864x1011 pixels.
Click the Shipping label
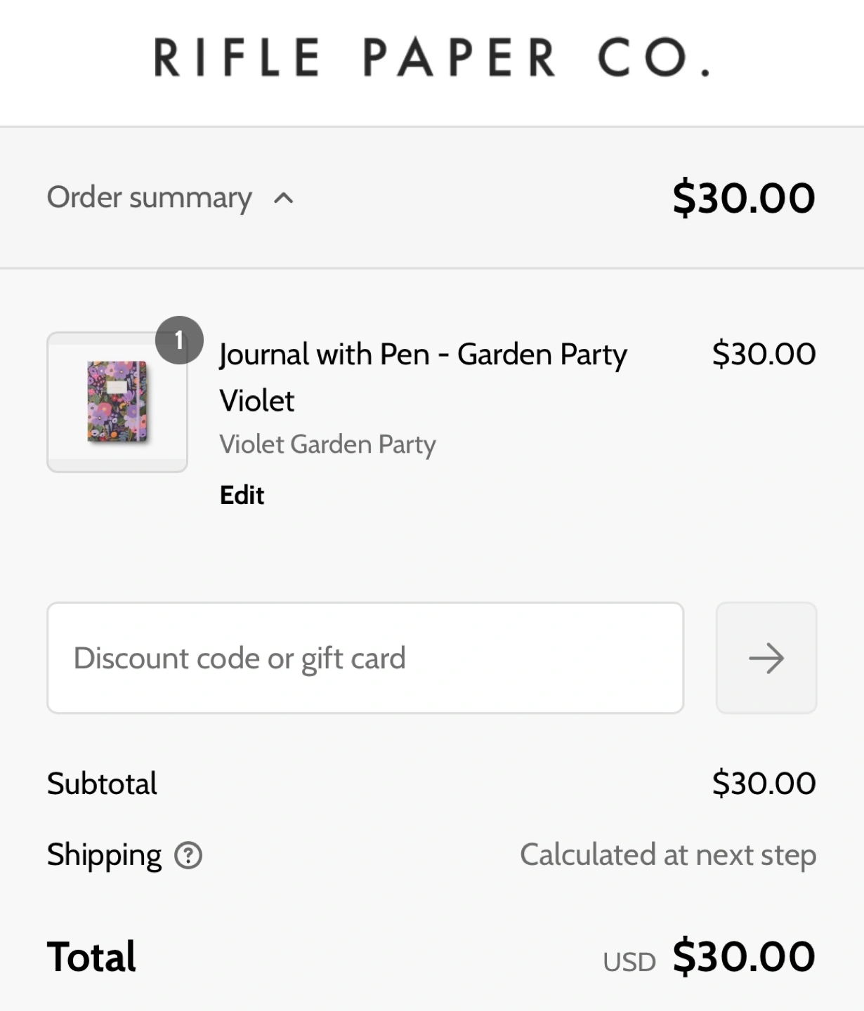pos(104,855)
